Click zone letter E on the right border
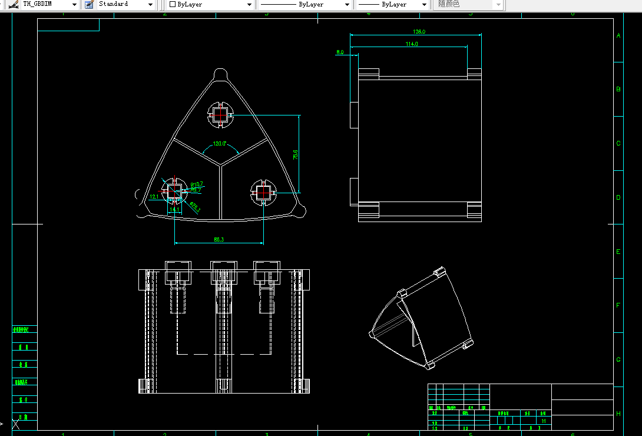 tap(618, 252)
